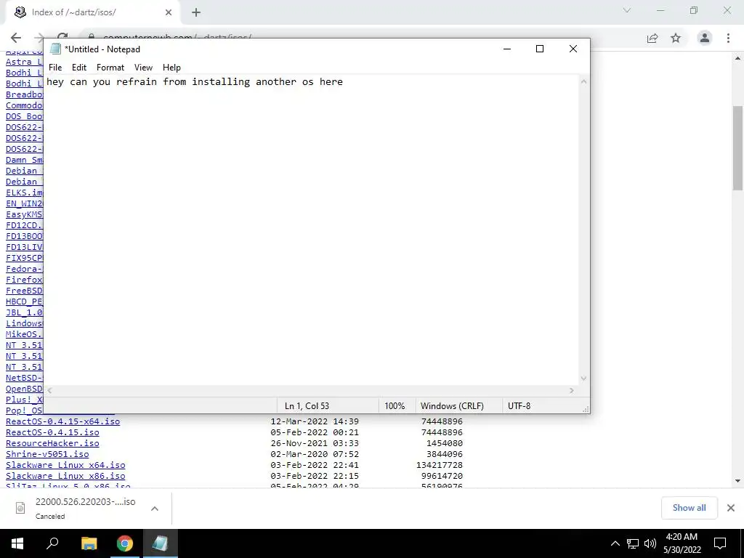Open the ResourceHacker.iso link
Screen dimensions: 744x558
pos(52,443)
